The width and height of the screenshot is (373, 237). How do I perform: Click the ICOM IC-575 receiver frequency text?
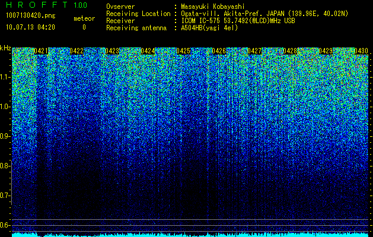pyautogui.click(x=238, y=21)
